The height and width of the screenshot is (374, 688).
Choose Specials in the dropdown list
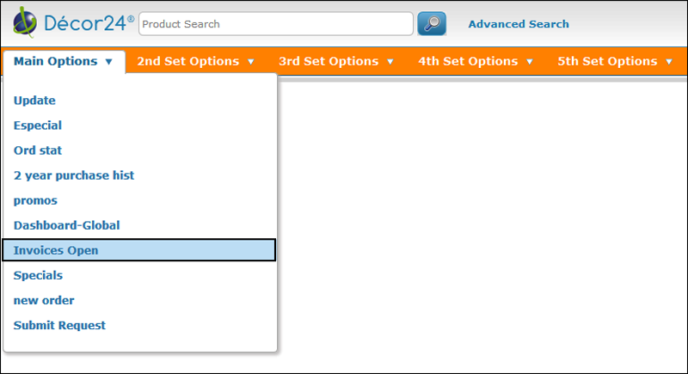pyautogui.click(x=38, y=275)
